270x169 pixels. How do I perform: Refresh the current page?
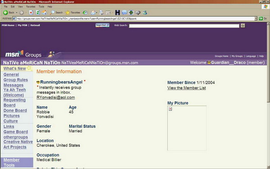(x=38, y=13)
